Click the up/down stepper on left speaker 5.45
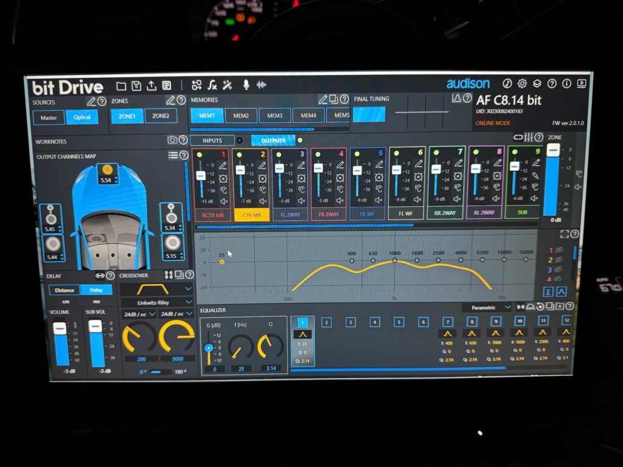 [x=60, y=229]
